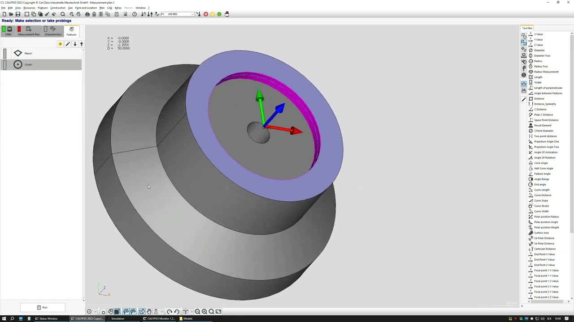
Task: Click the zoom in icon below the CAD view
Action: (204, 312)
